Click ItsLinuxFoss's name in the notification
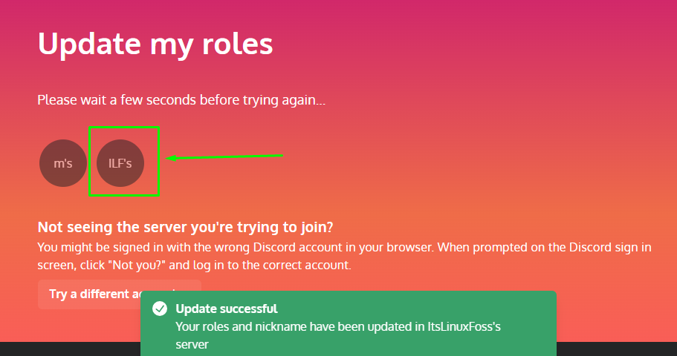 pyautogui.click(x=464, y=326)
